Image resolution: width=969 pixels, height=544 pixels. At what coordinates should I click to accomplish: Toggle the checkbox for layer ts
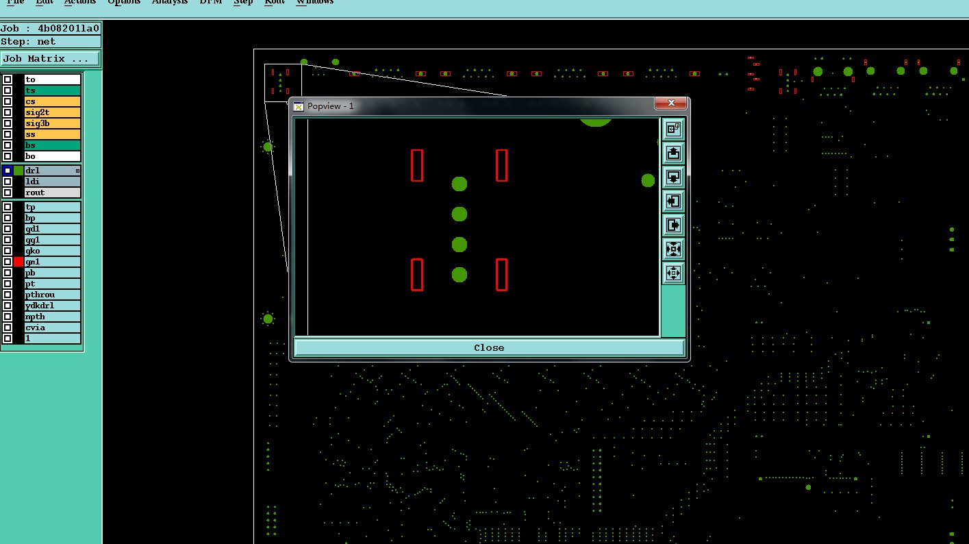click(x=8, y=90)
